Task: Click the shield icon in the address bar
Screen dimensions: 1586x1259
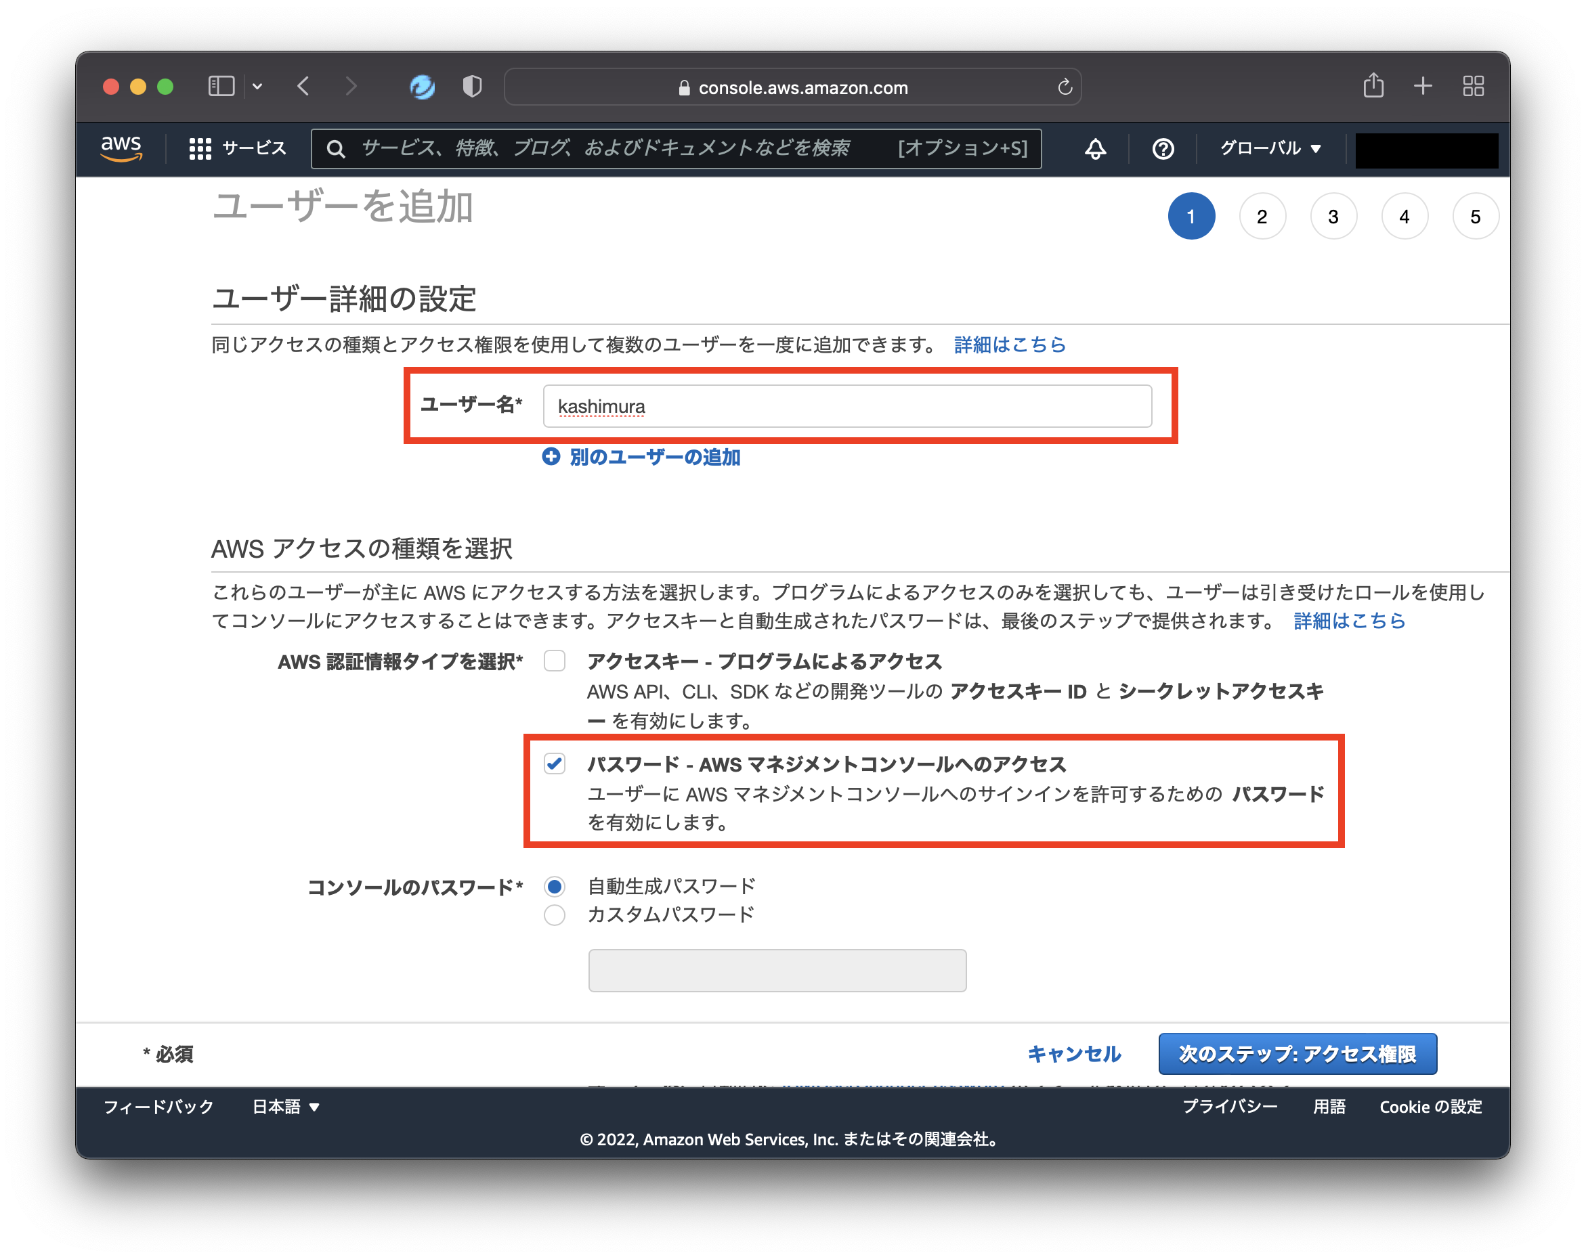Action: pos(471,86)
